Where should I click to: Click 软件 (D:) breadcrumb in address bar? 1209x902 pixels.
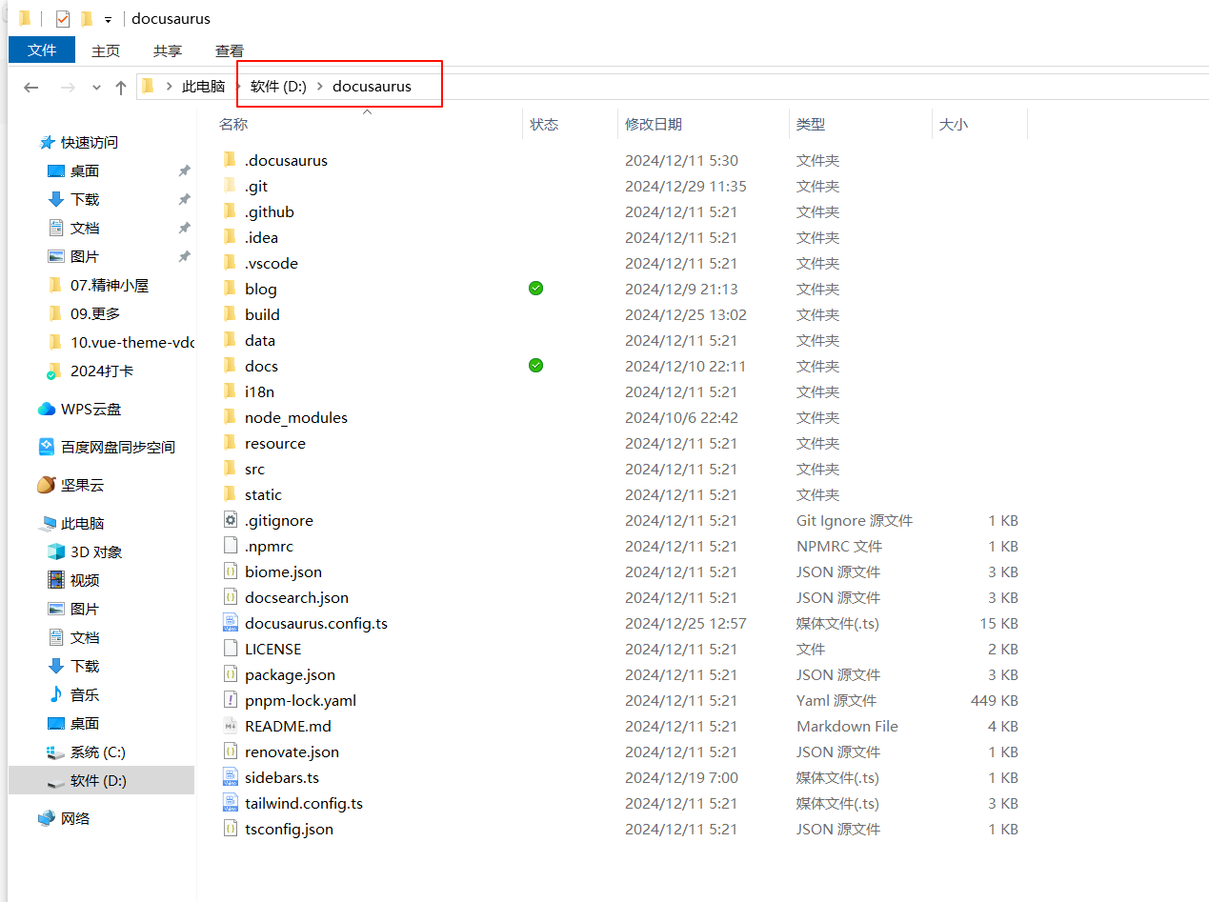278,86
